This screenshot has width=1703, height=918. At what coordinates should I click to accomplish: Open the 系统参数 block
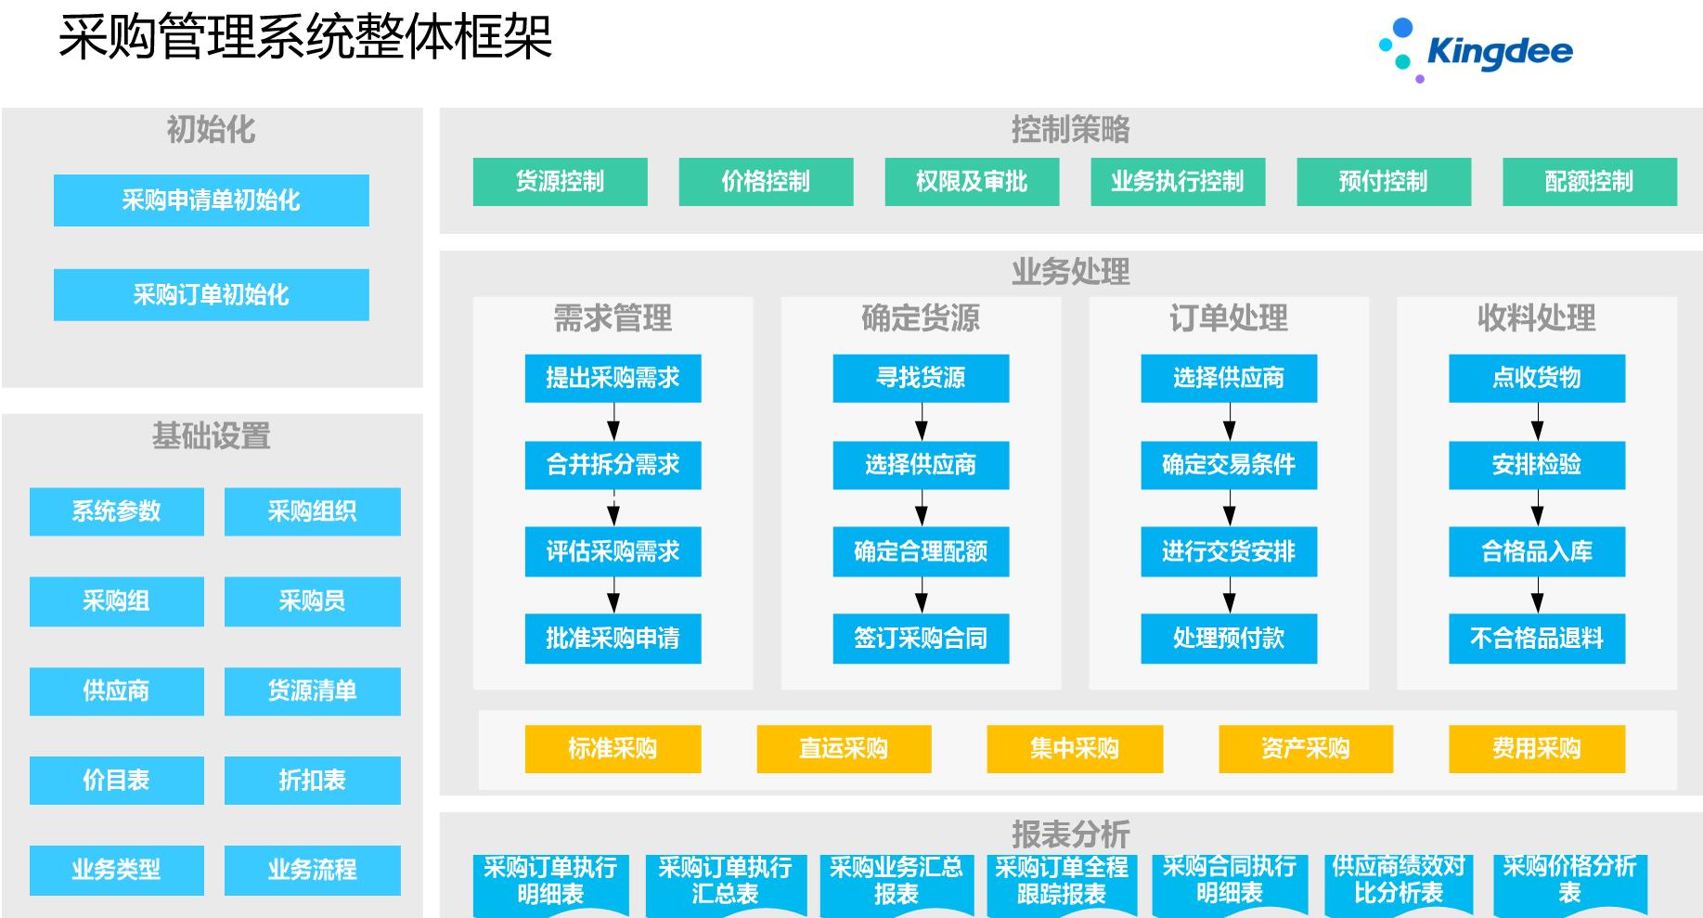point(116,511)
